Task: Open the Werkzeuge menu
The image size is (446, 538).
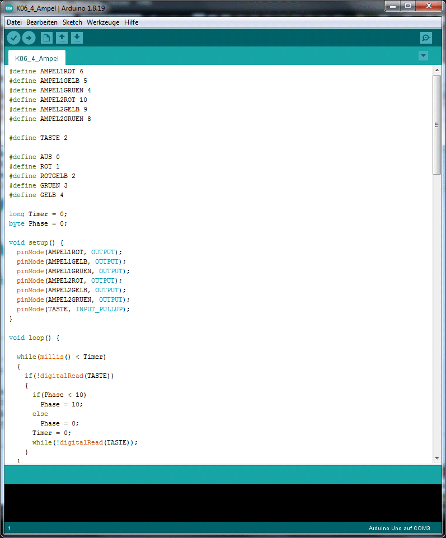Action: tap(103, 22)
